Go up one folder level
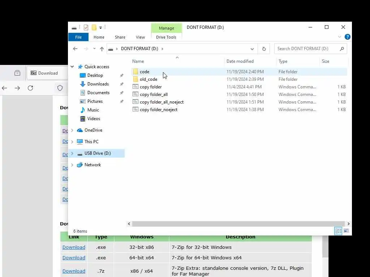The height and width of the screenshot is (277, 370). tap(102, 49)
